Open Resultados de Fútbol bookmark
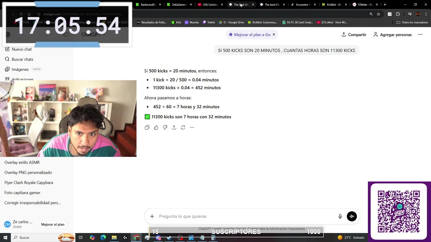The width and height of the screenshot is (431, 242). click(x=152, y=23)
